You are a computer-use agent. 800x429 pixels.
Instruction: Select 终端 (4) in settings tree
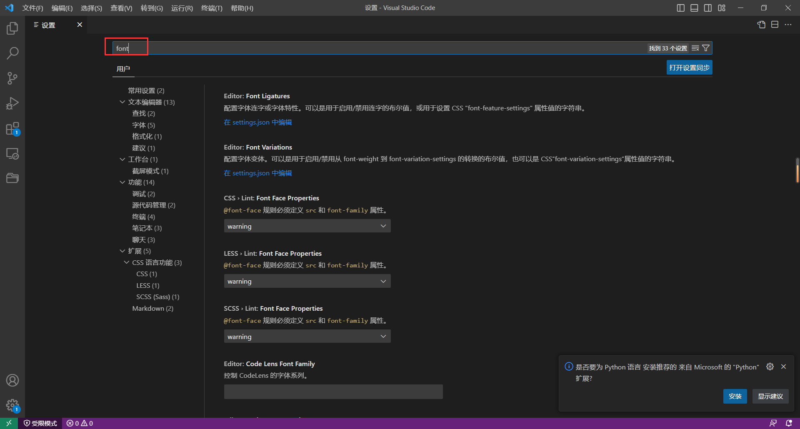(x=144, y=217)
